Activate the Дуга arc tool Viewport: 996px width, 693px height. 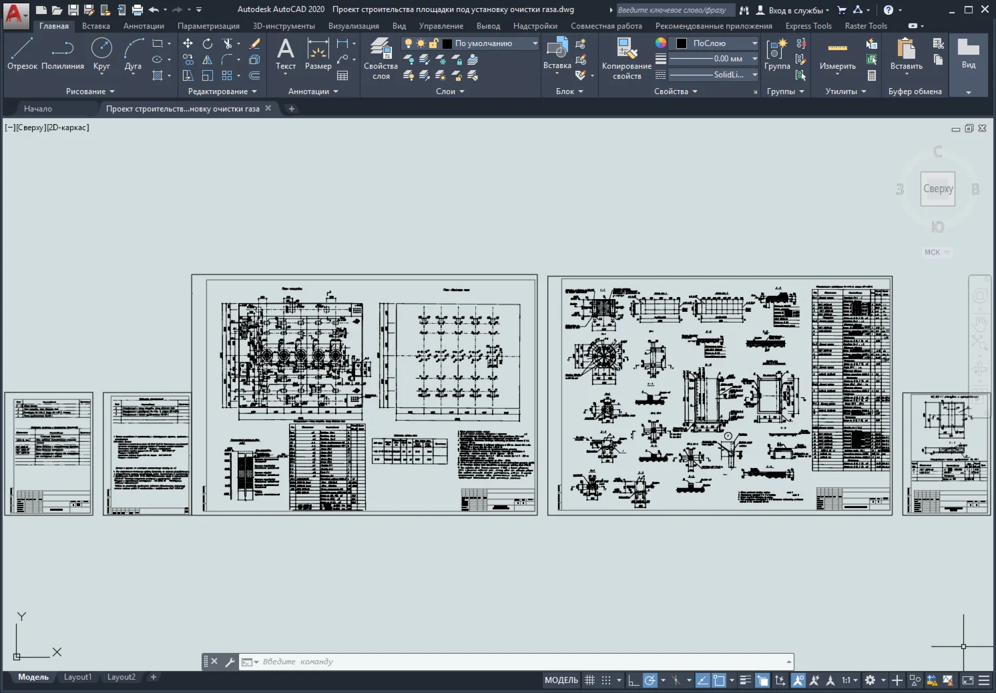[x=134, y=53]
